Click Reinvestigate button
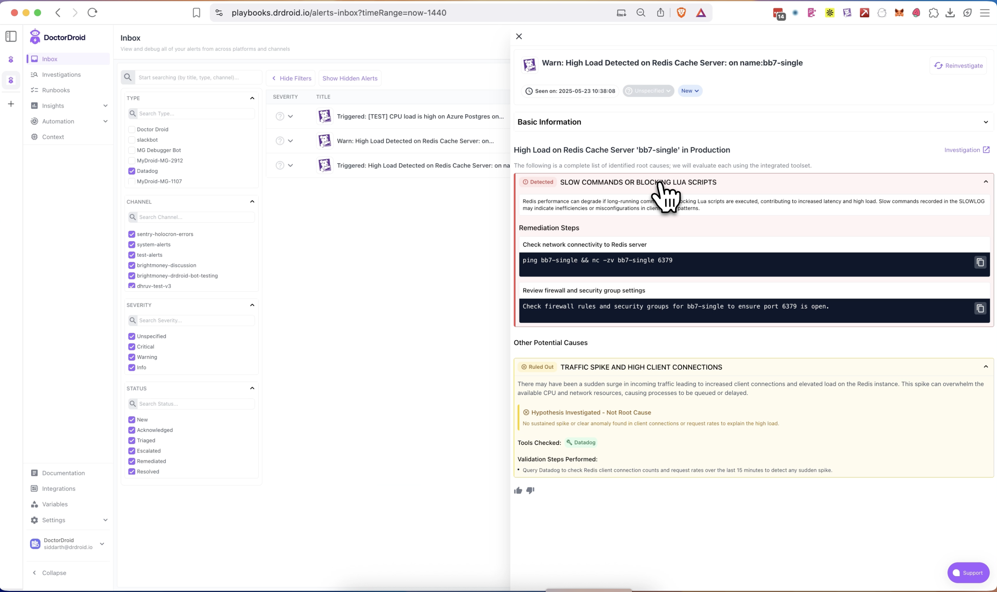This screenshot has width=997, height=592. pos(958,66)
